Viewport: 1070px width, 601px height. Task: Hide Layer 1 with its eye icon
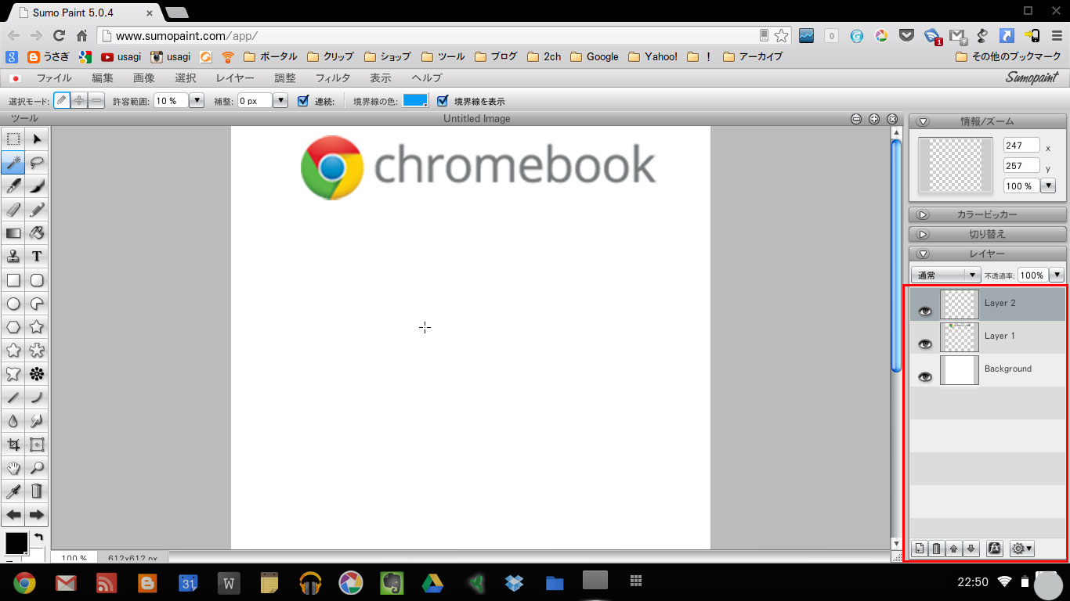pos(925,344)
